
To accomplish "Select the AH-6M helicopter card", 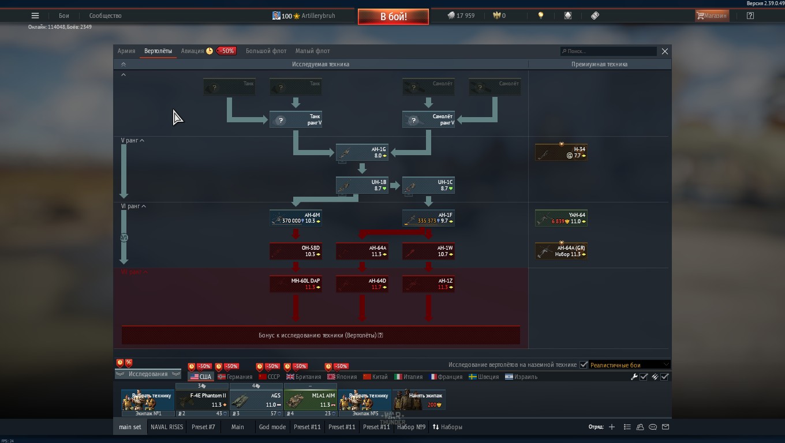I will point(296,218).
